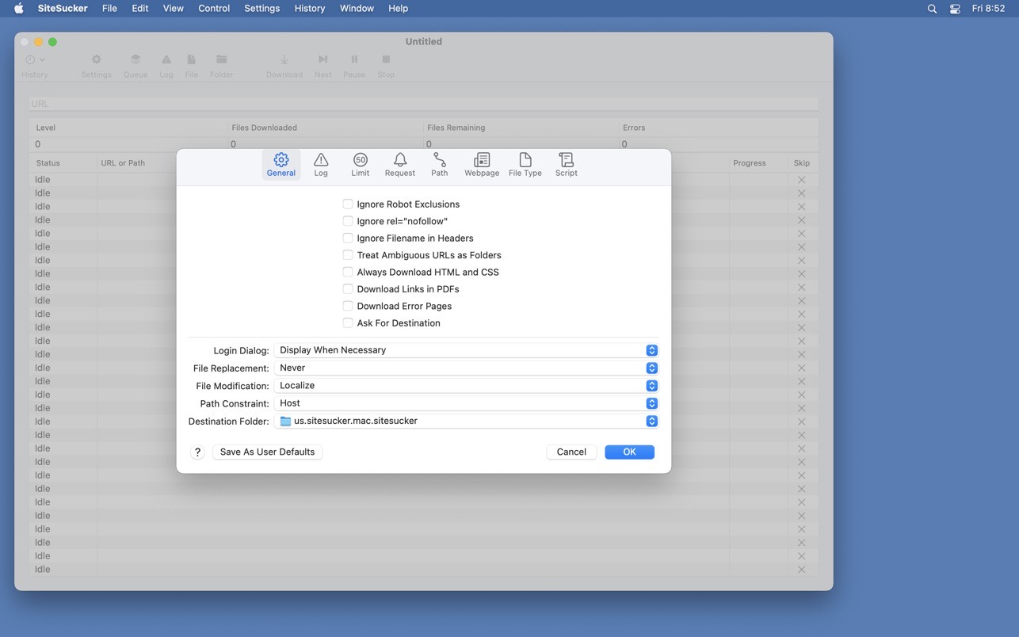Switch to the Limit settings pane
The width and height of the screenshot is (1019, 637).
click(360, 165)
